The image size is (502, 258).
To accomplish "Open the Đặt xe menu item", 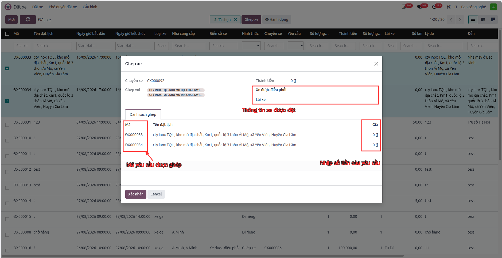I will coord(37,7).
